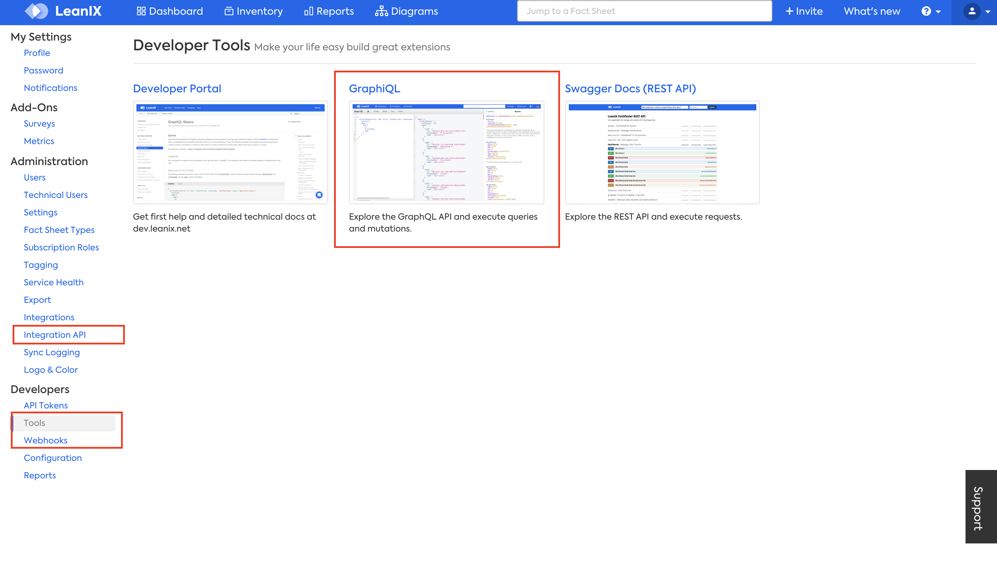
Task: Click the plus Invite icon
Action: [x=789, y=11]
